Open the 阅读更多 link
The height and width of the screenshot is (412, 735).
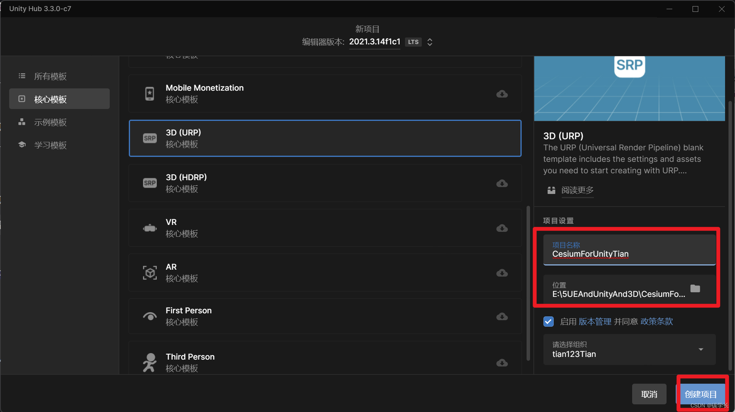[x=577, y=190]
